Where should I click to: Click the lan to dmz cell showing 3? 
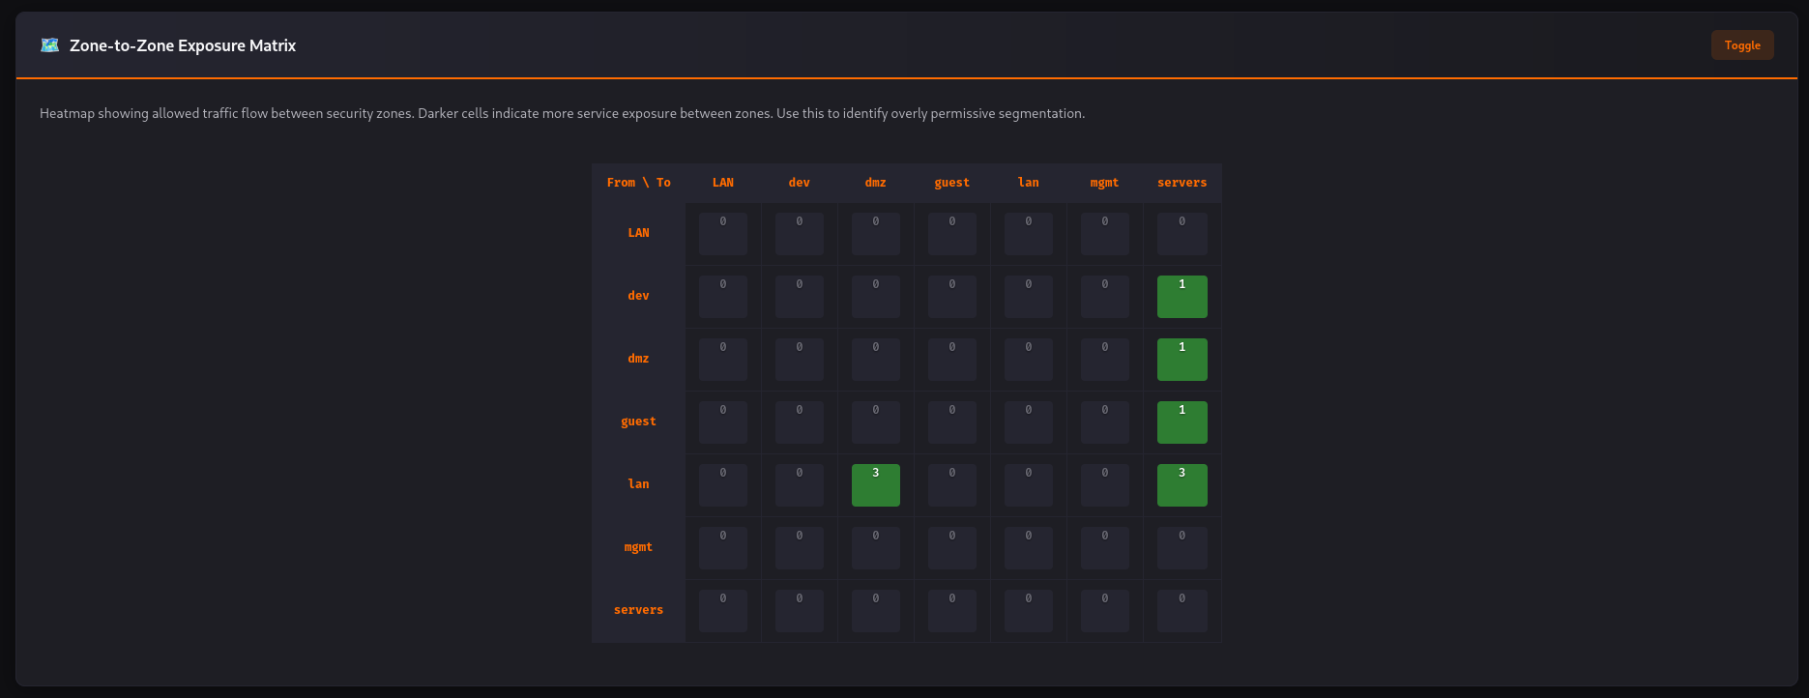click(x=876, y=485)
